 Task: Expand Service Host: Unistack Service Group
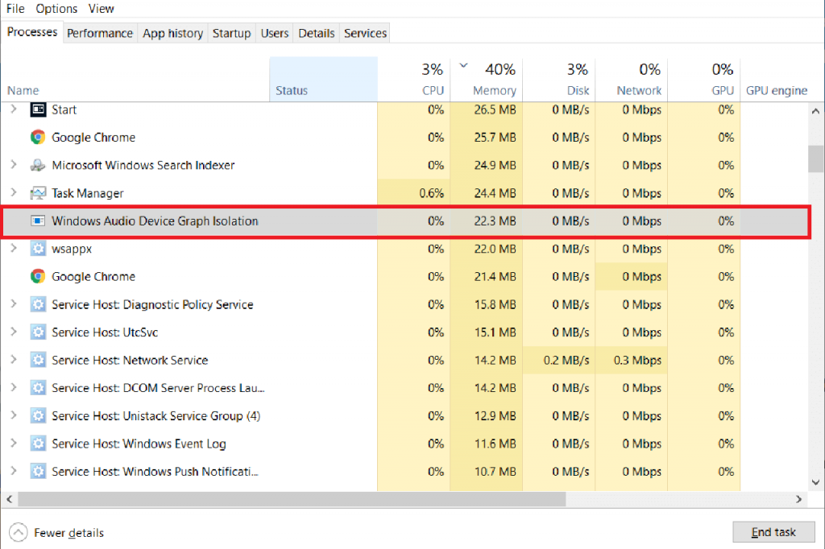click(x=14, y=415)
